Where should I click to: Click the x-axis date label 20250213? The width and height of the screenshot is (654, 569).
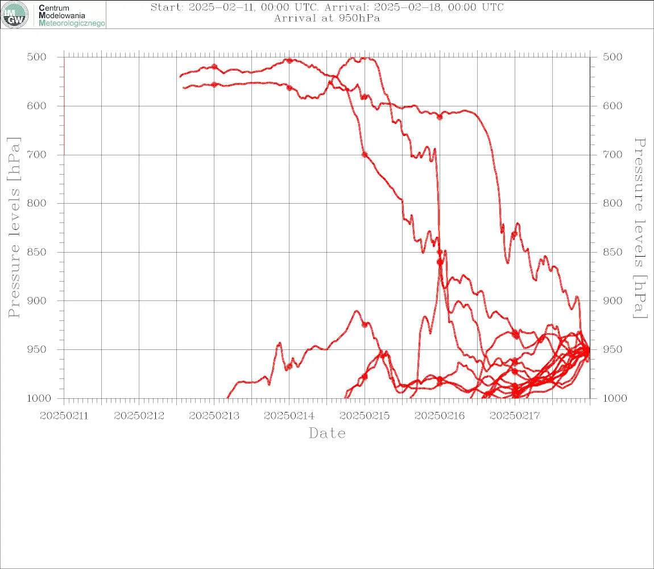214,416
